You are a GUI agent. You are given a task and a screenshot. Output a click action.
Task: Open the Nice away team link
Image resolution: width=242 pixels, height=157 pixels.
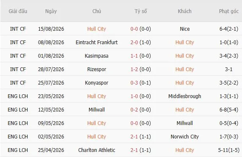click(184, 29)
